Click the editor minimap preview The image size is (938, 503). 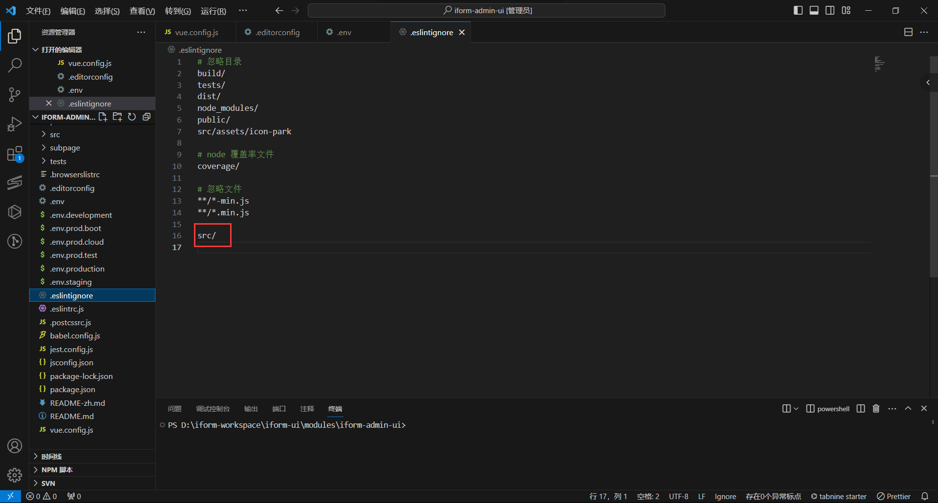coord(879,63)
